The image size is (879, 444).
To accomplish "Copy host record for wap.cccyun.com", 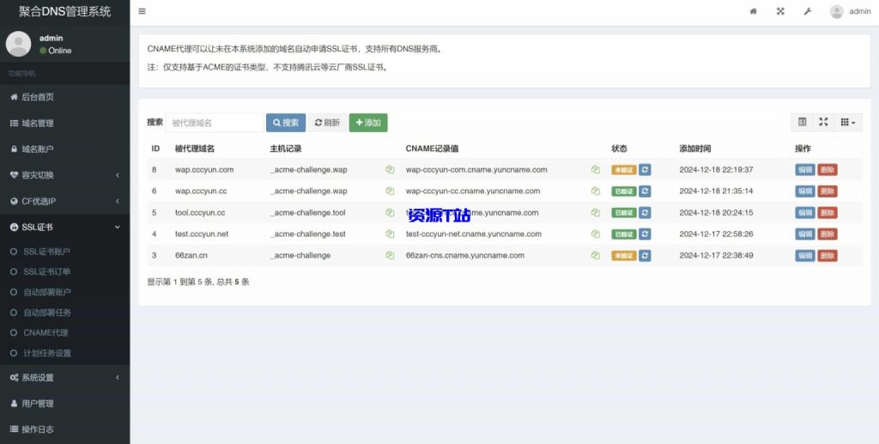I will (x=390, y=169).
